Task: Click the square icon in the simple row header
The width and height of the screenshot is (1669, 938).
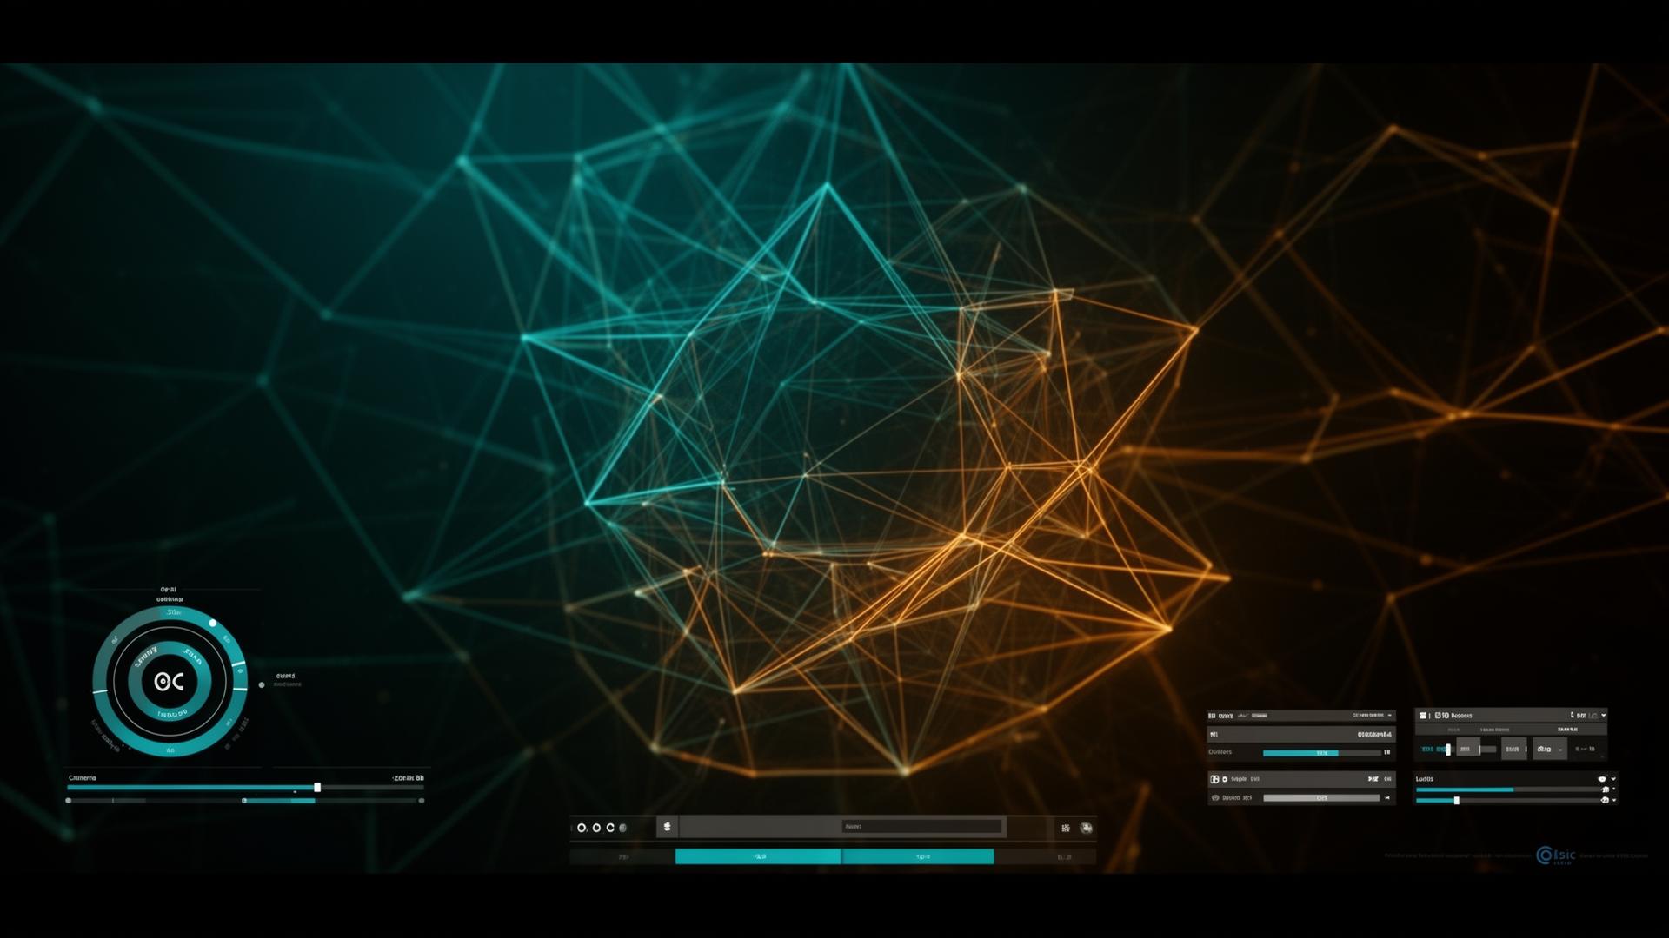Action: (x=1214, y=779)
